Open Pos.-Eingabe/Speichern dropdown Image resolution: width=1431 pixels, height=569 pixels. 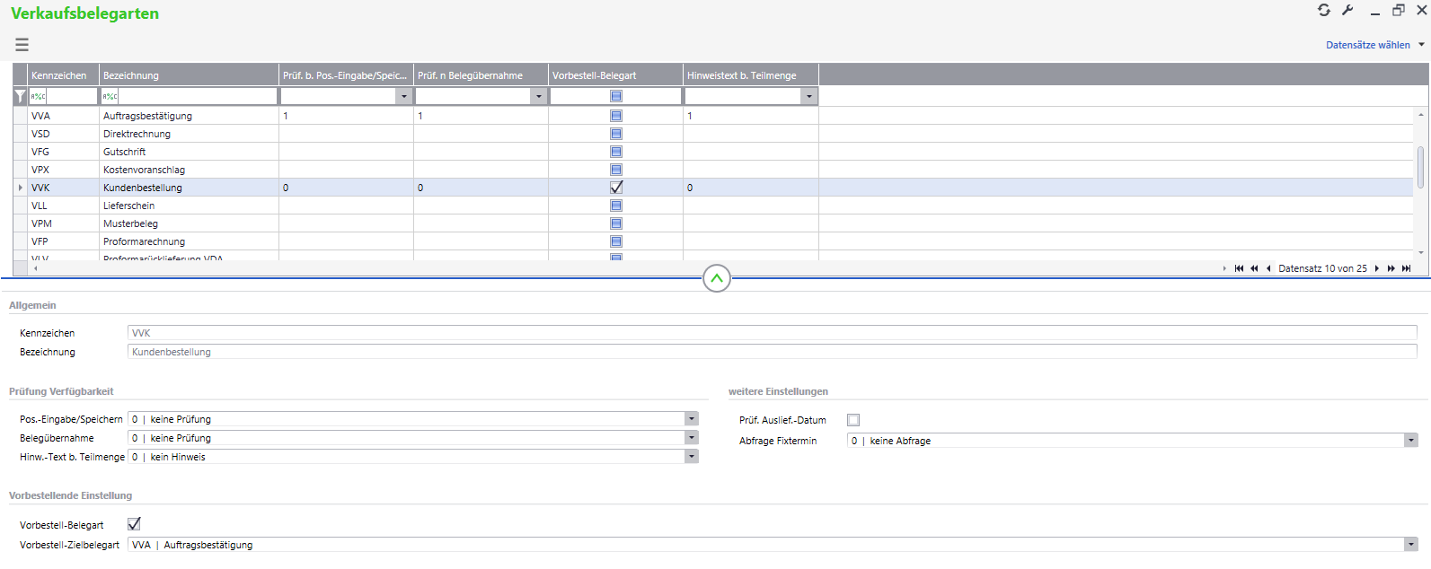coord(691,419)
